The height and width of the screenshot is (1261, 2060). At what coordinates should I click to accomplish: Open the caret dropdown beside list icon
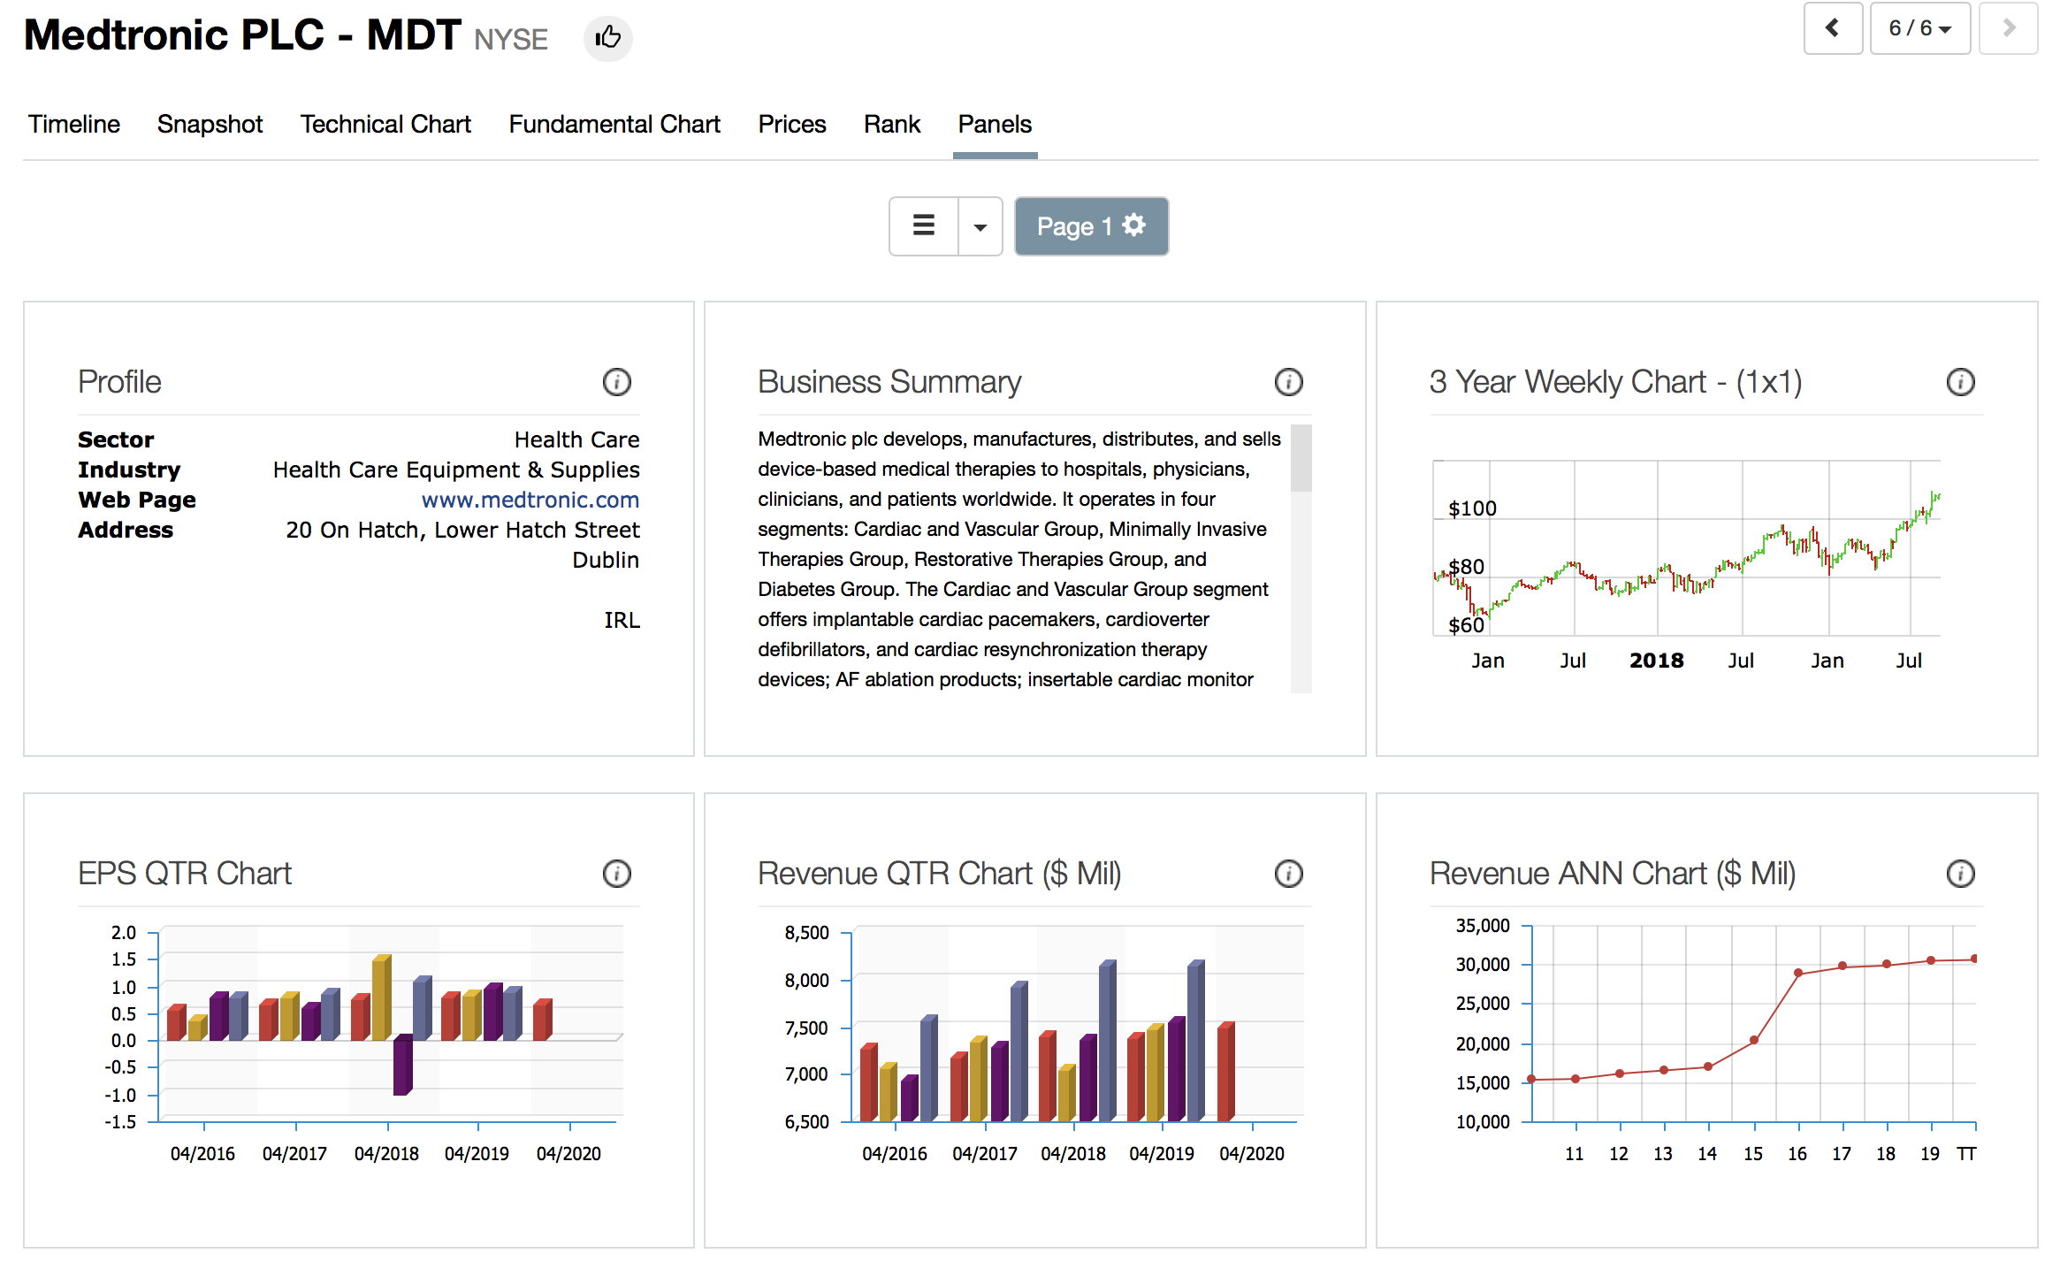point(980,226)
